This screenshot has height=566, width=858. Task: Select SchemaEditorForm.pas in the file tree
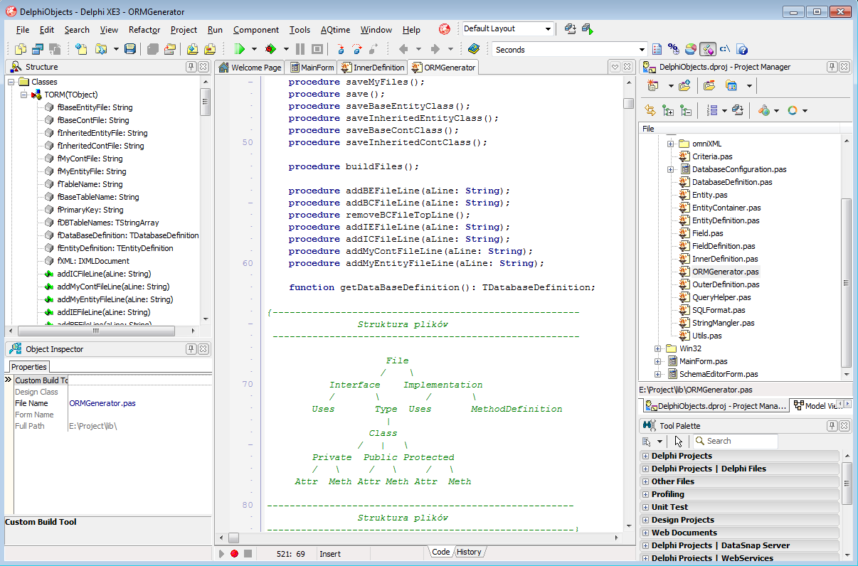(x=719, y=374)
